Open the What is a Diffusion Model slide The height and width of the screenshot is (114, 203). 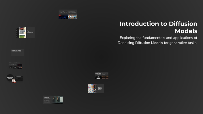(96, 89)
